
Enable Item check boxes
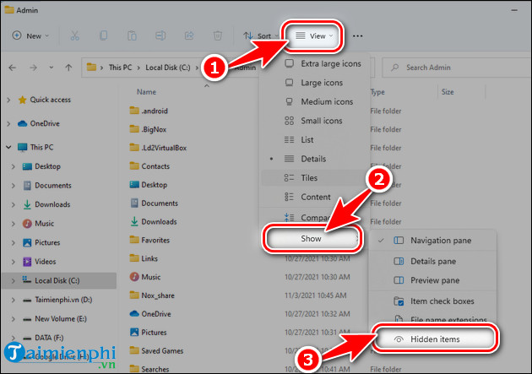[x=432, y=301]
